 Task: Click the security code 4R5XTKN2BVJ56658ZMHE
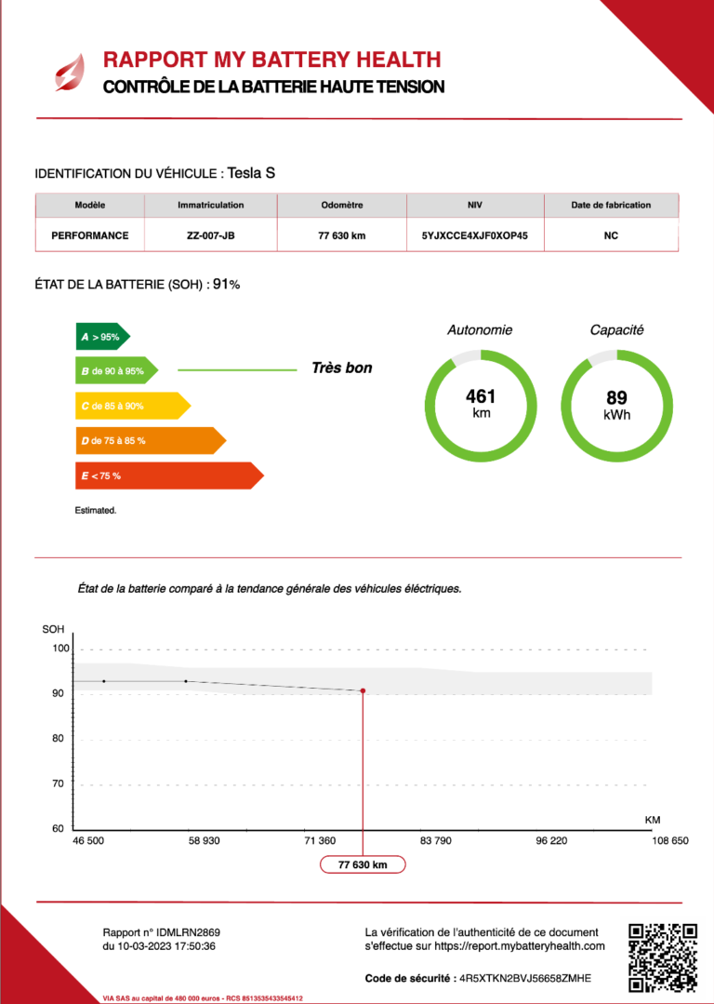[x=525, y=978]
